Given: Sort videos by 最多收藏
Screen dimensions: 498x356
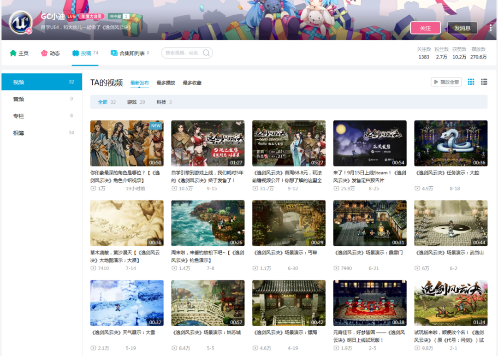Looking at the screenshot, I should tap(192, 83).
